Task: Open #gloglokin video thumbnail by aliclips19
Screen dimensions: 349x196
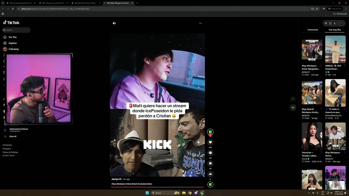Action: 312,49
